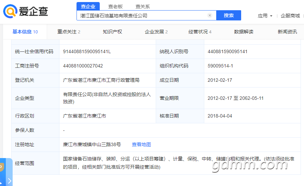Screen dimensions: 304x186
Task: Open the 应用 dropdown menu
Action: pyautogui.click(x=265, y=16)
